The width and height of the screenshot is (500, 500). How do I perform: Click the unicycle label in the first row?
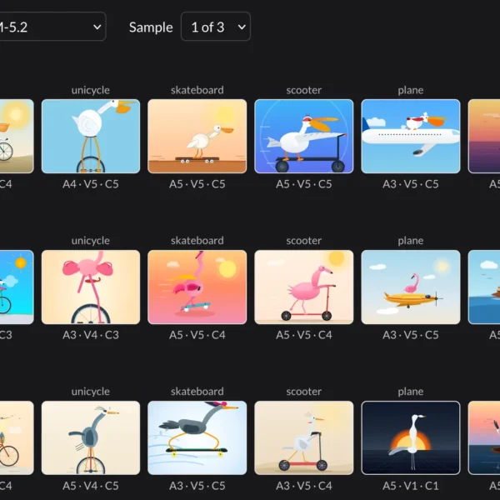pos(91,90)
